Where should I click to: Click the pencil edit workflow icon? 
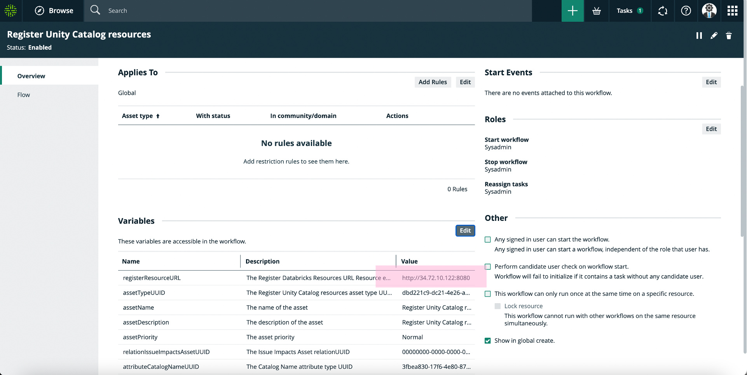(x=714, y=36)
